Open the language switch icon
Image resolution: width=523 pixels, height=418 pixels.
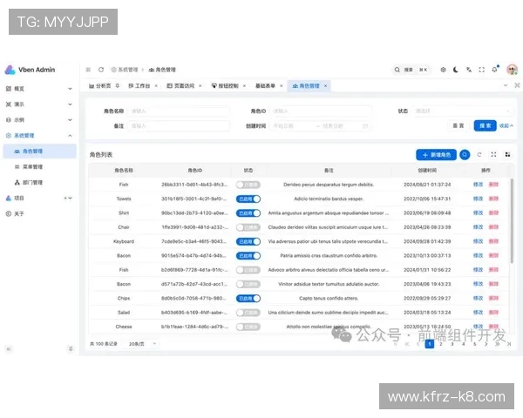(x=469, y=70)
